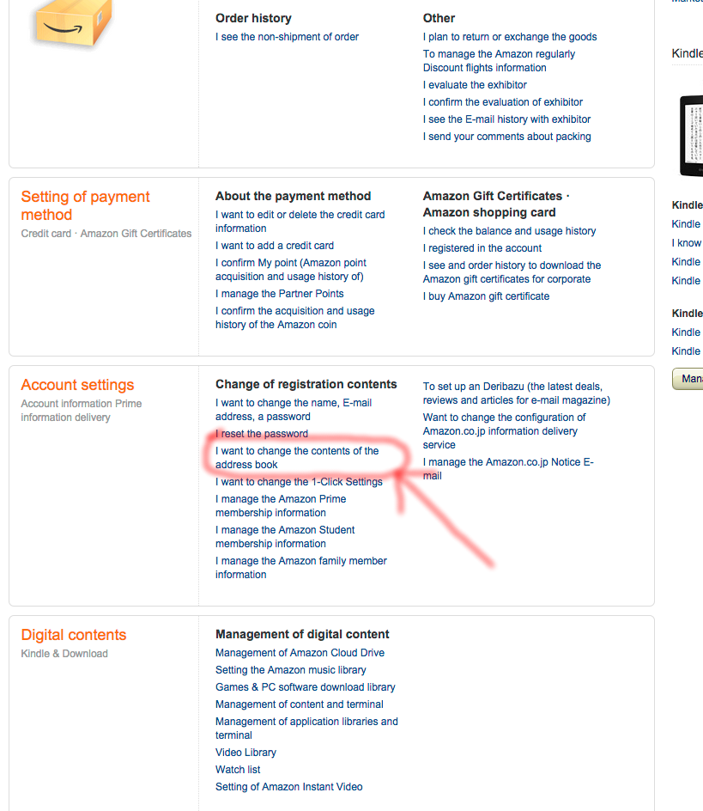Click 'Setting the Amazon music library'
Screen dimensions: 703x811
(290, 670)
